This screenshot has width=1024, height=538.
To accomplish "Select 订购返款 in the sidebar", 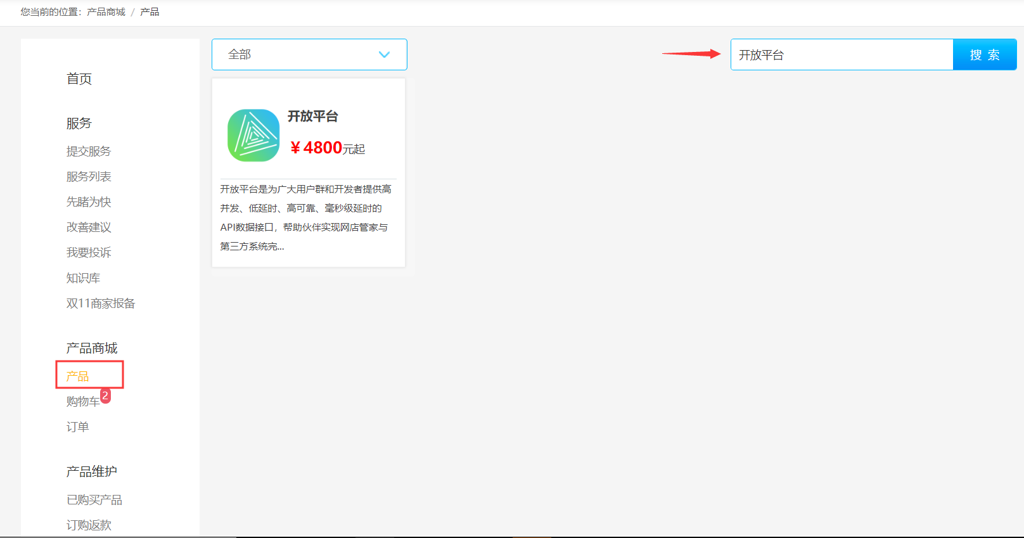I will click(x=89, y=525).
